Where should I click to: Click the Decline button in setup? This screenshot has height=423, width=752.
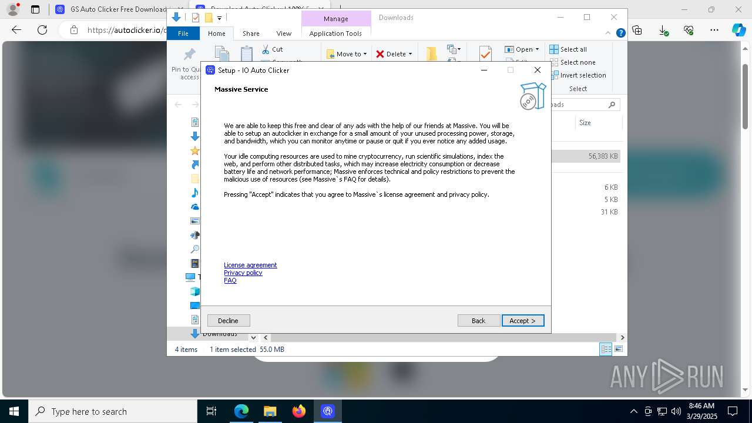[x=229, y=320]
